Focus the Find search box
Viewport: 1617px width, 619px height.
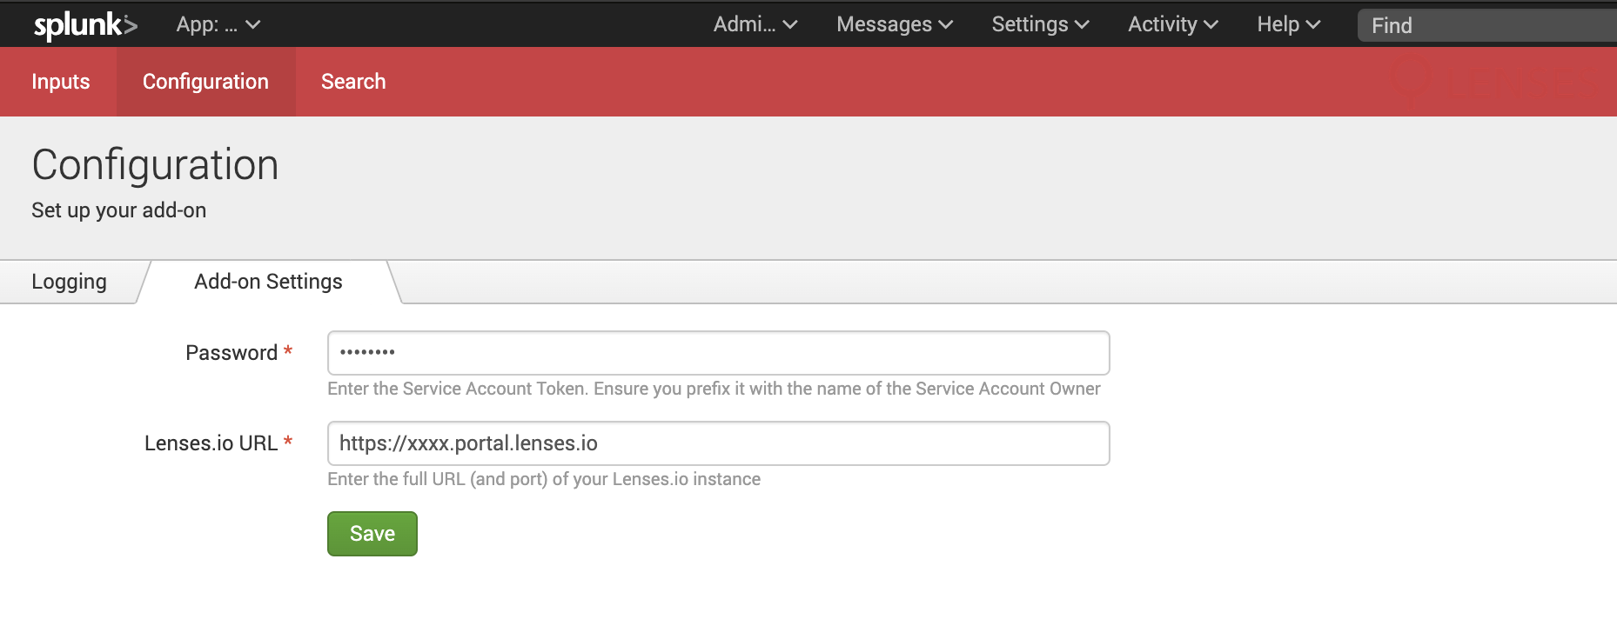tap(1486, 25)
